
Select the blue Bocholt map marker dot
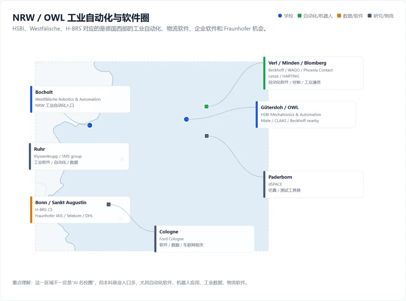[89, 125]
